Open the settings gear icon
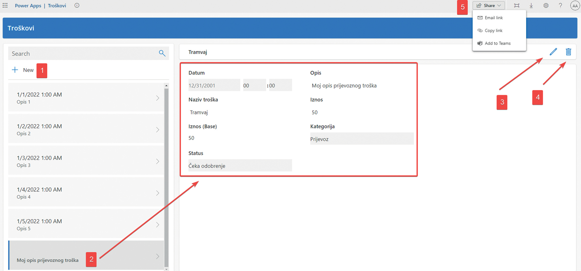This screenshot has width=581, height=271. (x=546, y=6)
